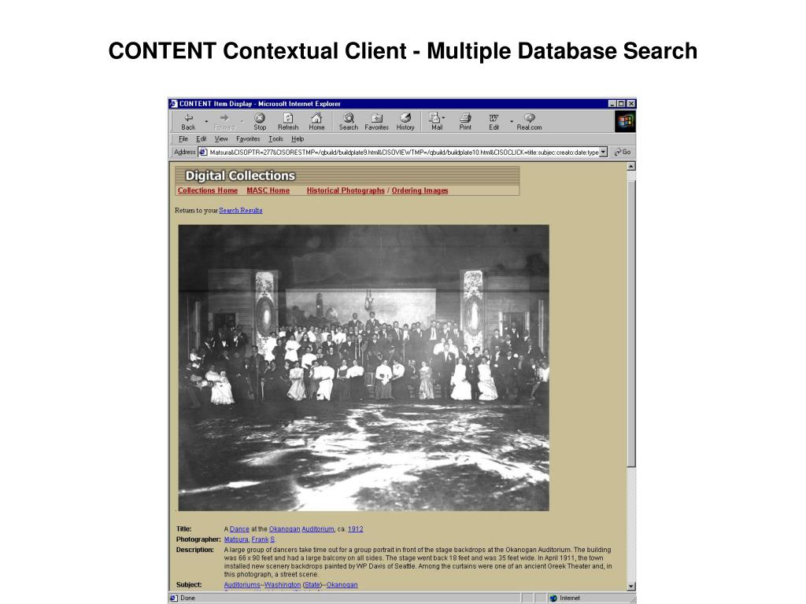Click the Stop icon in toolbar
This screenshot has height=604, width=806.
pyautogui.click(x=260, y=118)
